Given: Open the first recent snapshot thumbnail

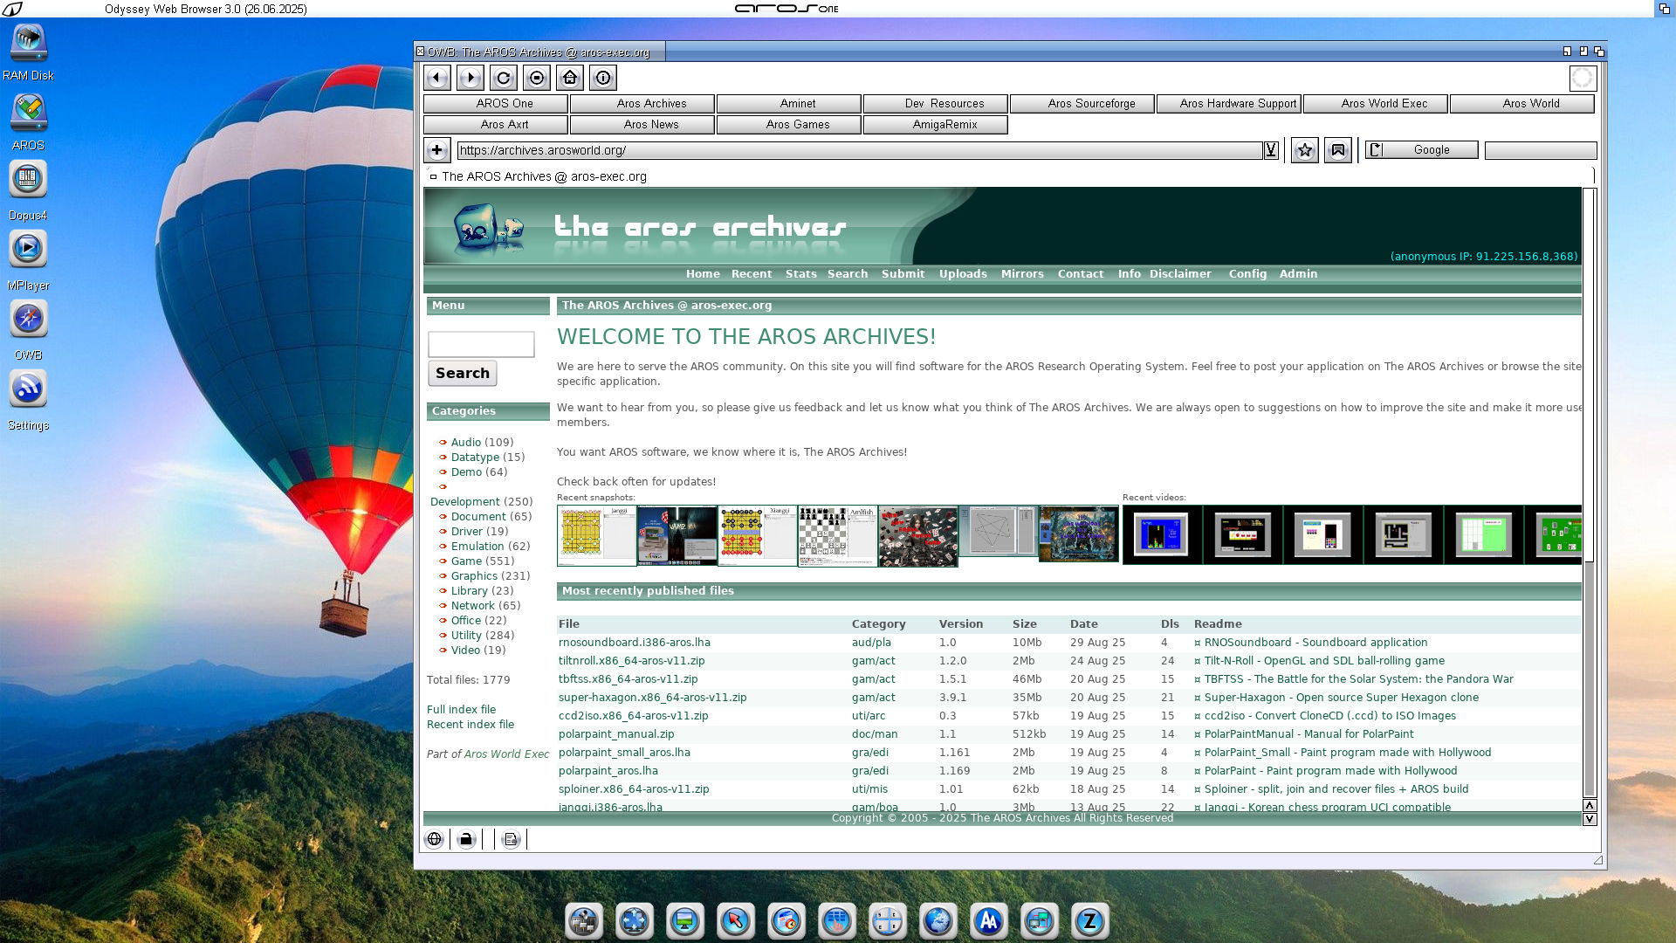Looking at the screenshot, I should tap(597, 535).
